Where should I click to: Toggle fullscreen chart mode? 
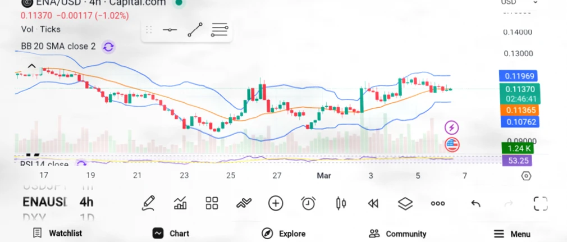[540, 203]
